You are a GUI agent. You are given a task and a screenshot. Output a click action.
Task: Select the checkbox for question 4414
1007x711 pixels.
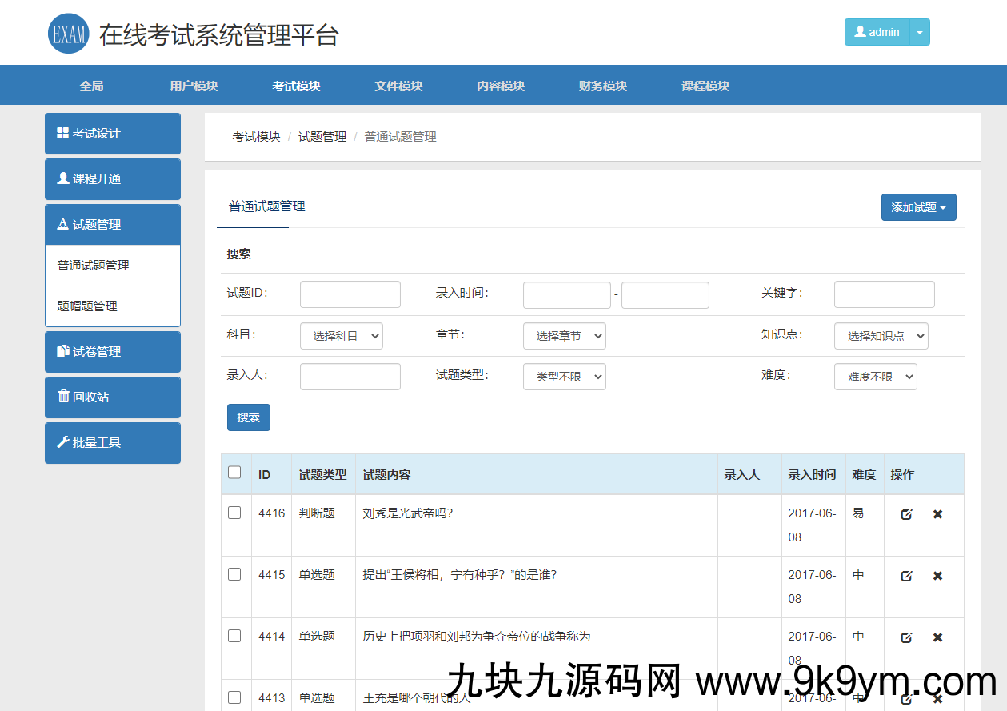pos(234,636)
